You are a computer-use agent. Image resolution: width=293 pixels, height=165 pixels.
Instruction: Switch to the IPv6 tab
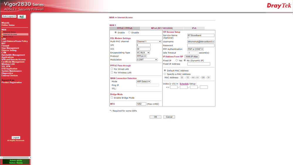[194, 28]
